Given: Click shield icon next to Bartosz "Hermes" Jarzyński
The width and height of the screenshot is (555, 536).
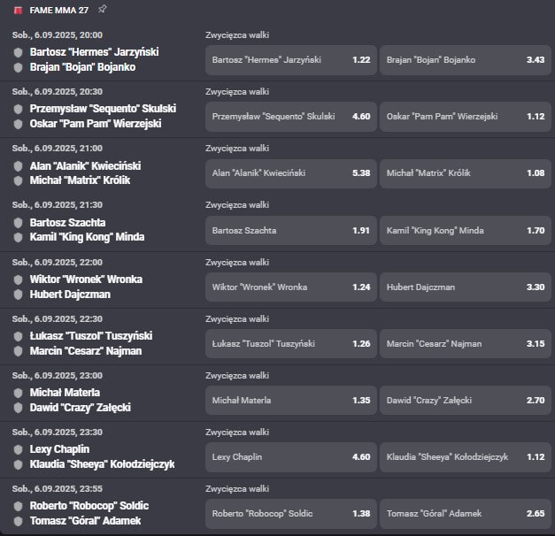Looking at the screenshot, I should pos(18,52).
